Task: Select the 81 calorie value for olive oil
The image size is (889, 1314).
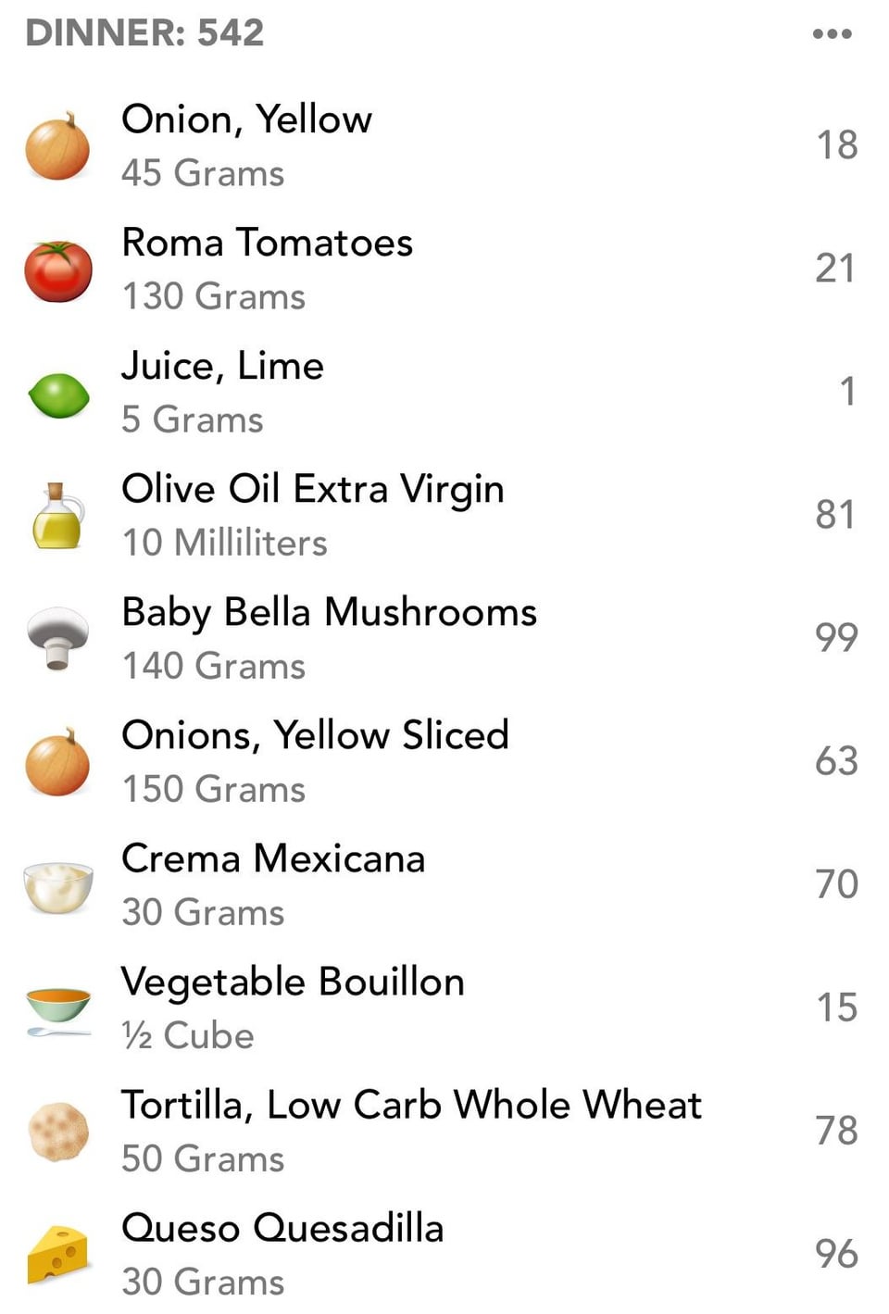Action: 834,515
